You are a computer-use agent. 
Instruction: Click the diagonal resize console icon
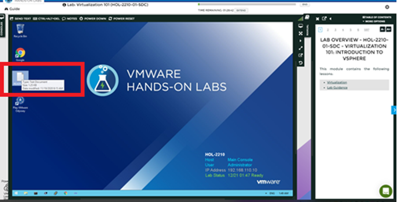pos(301,48)
